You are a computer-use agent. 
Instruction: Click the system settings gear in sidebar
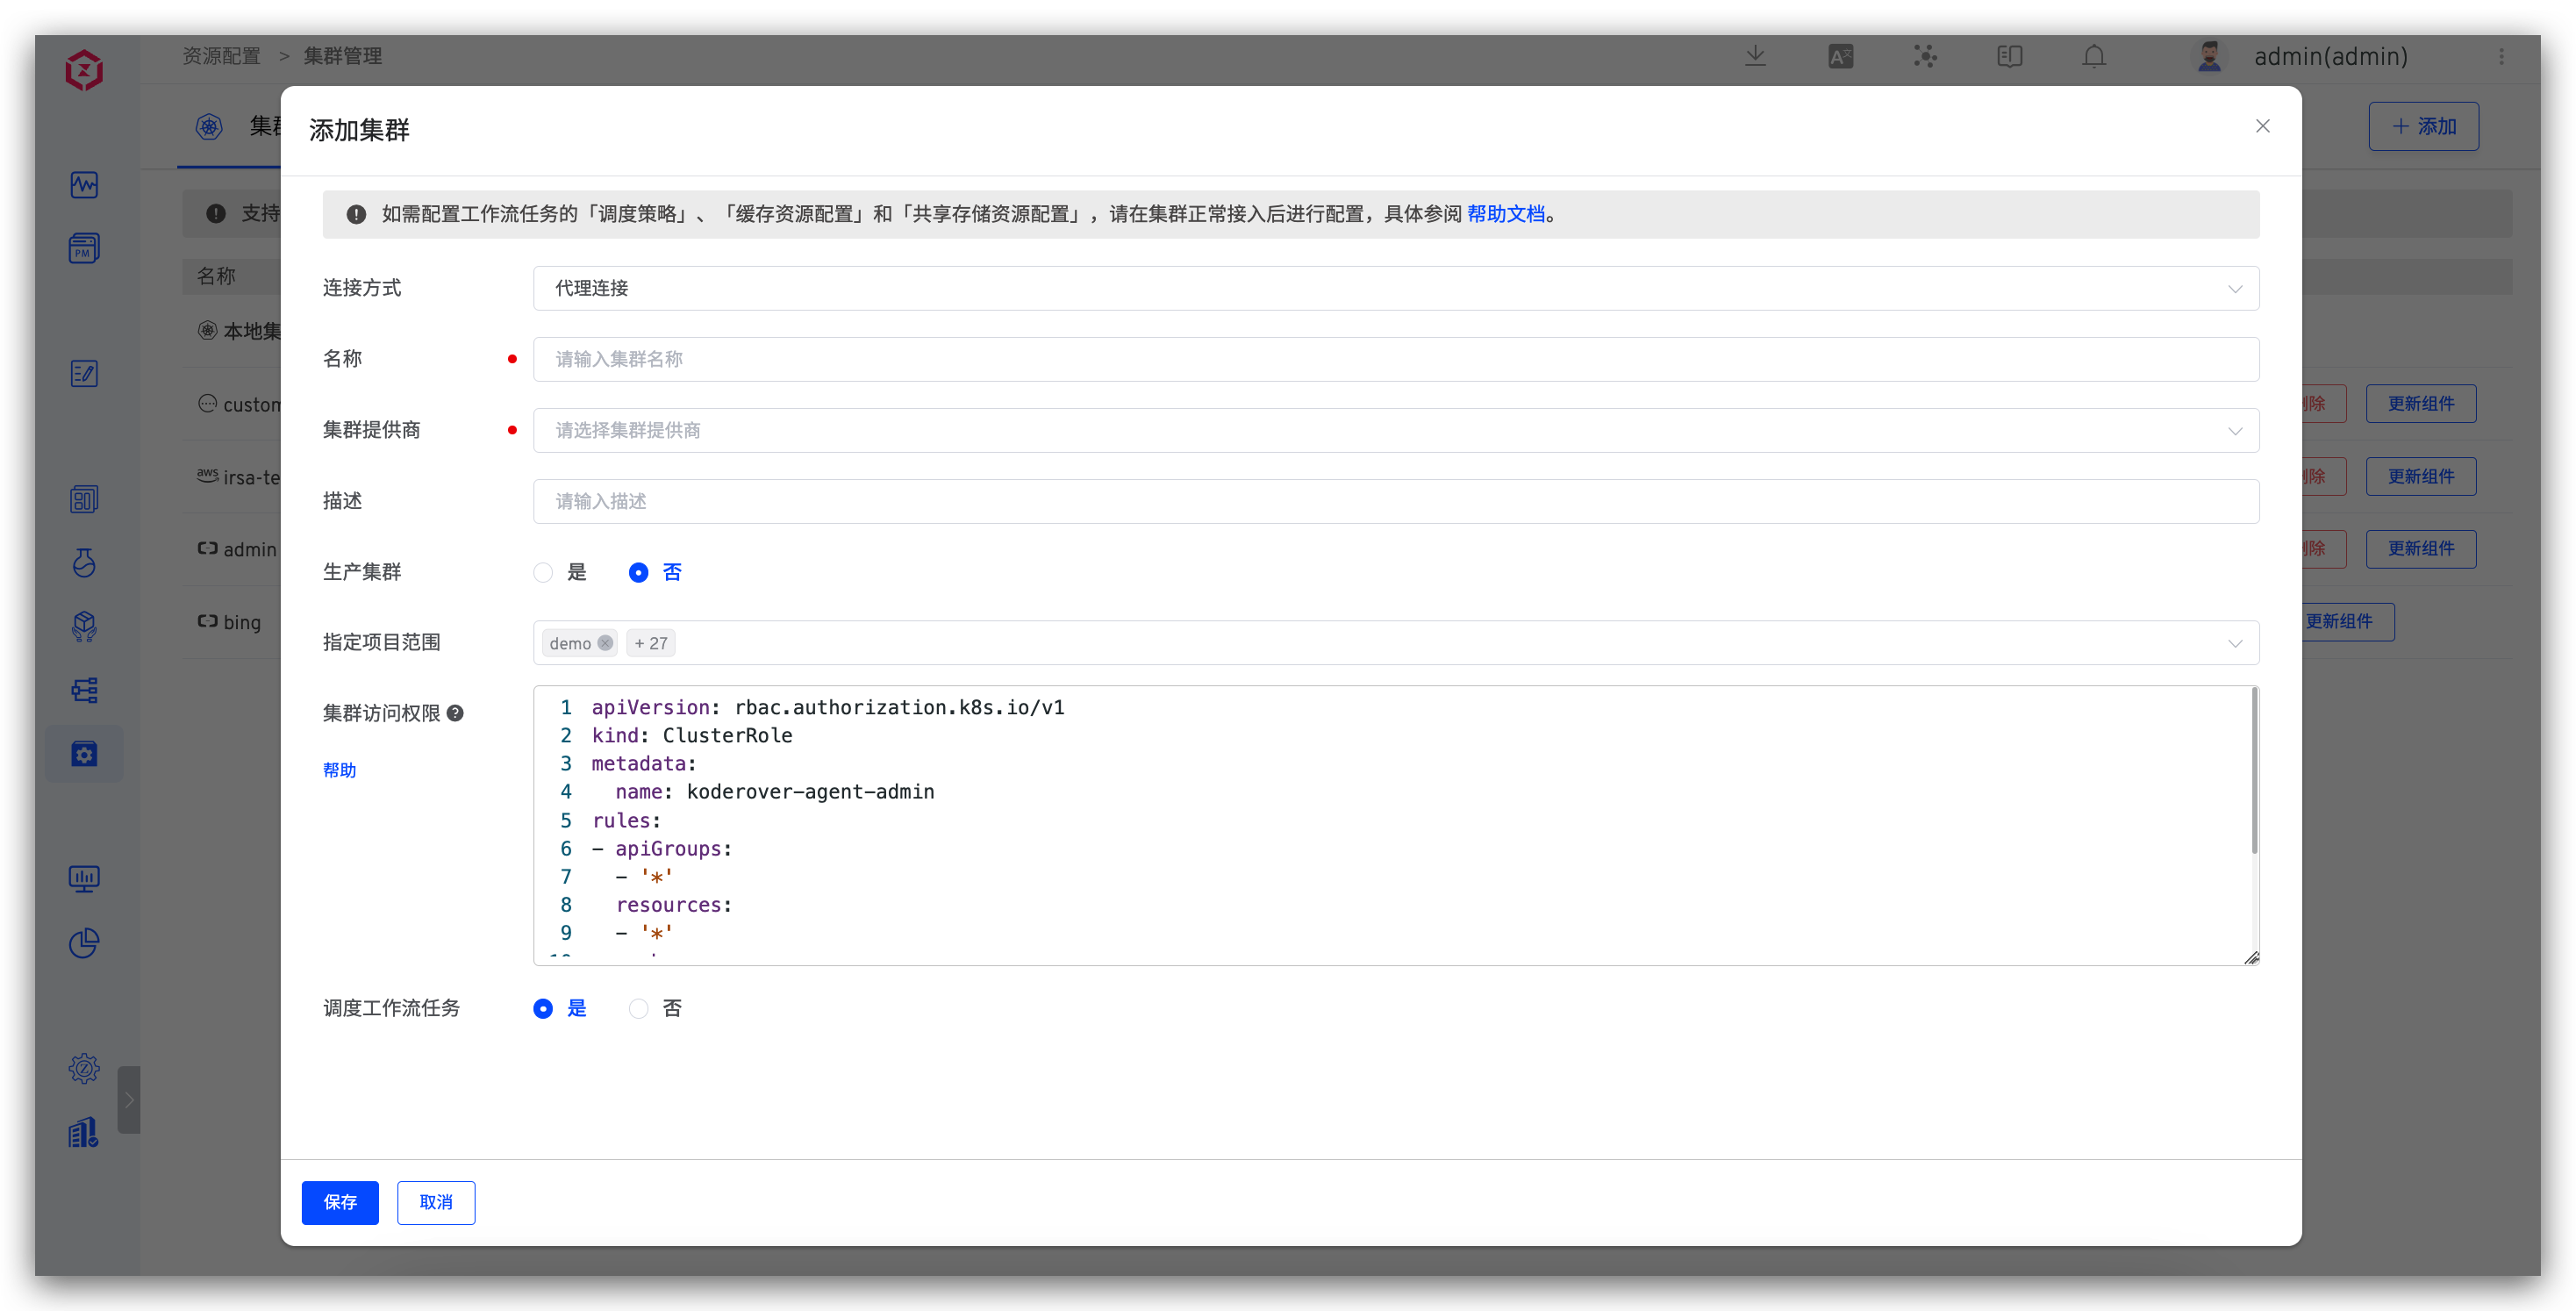click(84, 1068)
